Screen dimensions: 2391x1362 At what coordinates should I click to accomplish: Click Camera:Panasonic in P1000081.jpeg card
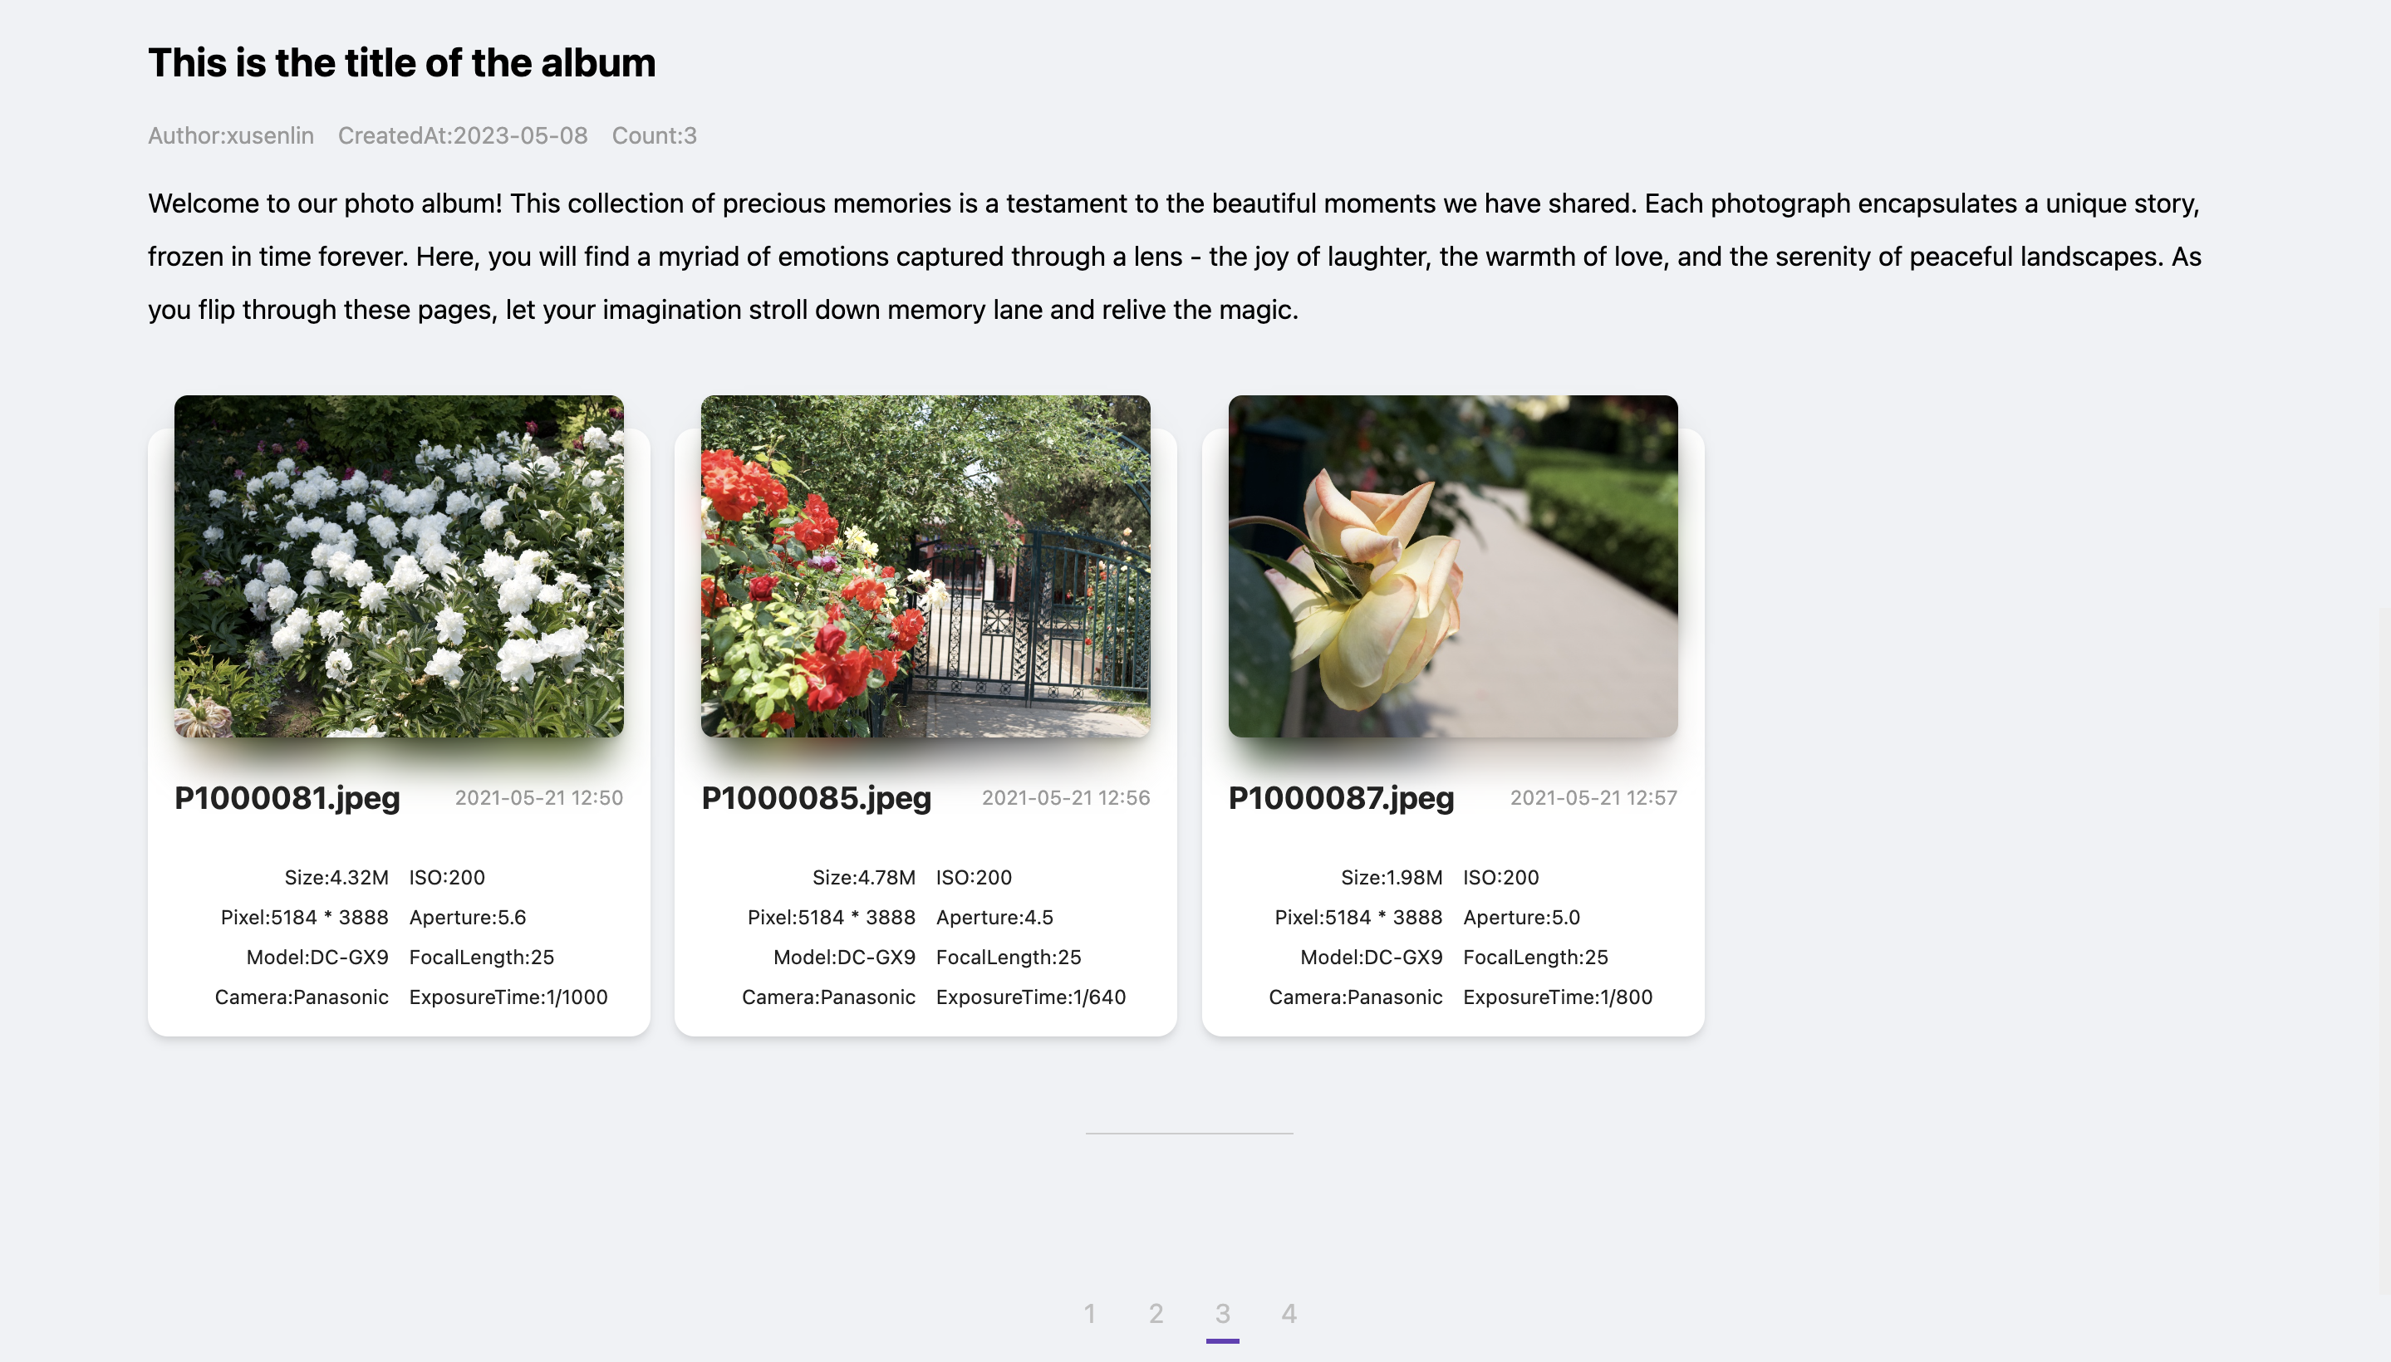[302, 997]
